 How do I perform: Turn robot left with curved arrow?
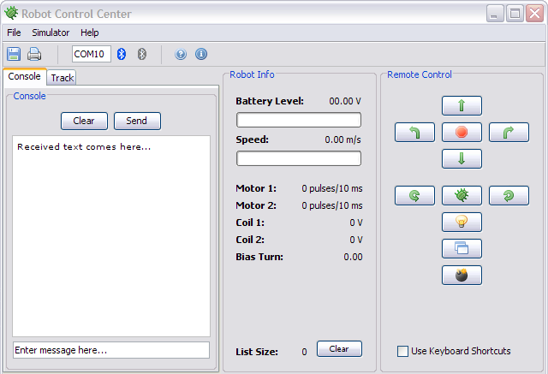(x=414, y=132)
